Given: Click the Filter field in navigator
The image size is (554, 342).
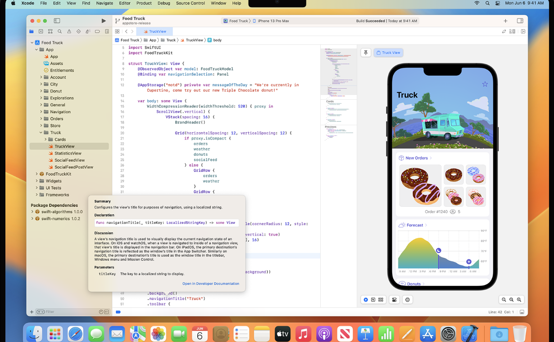Looking at the screenshot, I should (x=68, y=312).
